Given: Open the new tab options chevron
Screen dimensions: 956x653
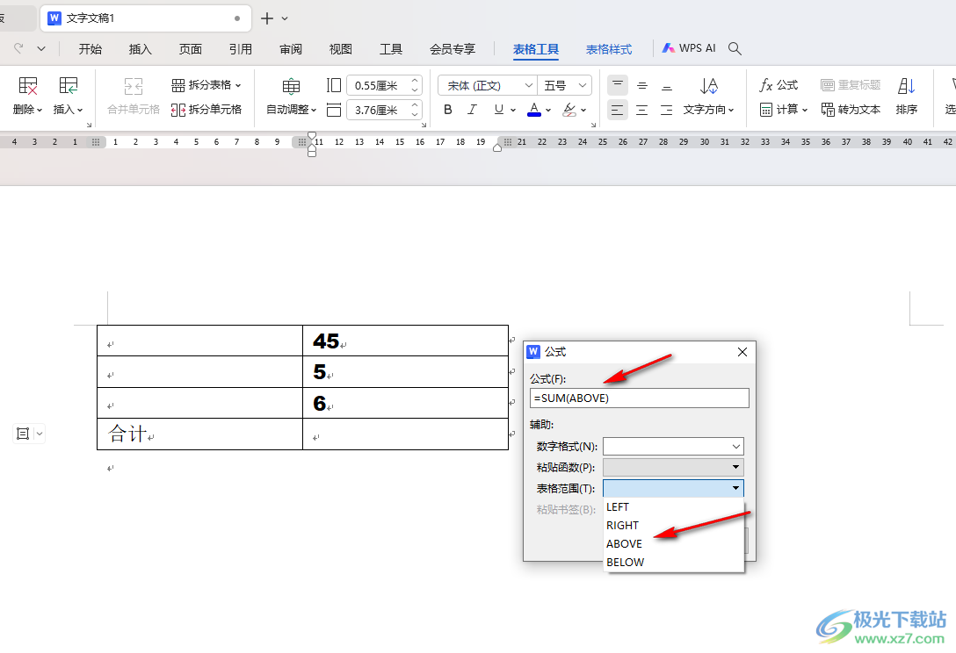Looking at the screenshot, I should coord(285,19).
